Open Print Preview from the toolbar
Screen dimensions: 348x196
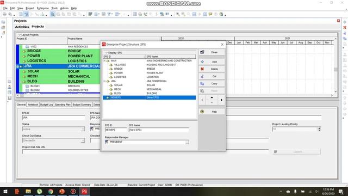[x=10, y=14]
